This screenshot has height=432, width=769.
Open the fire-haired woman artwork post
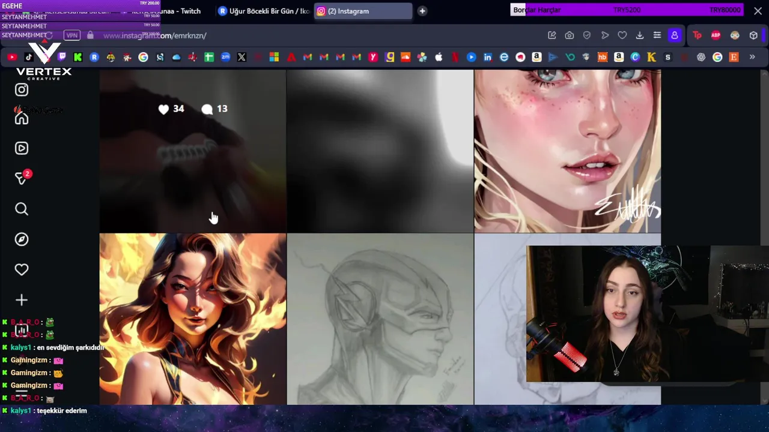[193, 319]
